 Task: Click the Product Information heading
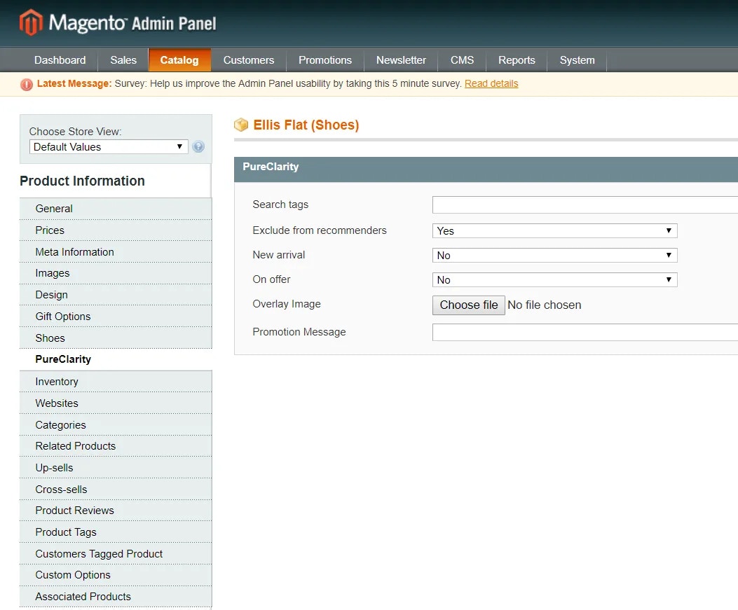pyautogui.click(x=83, y=181)
